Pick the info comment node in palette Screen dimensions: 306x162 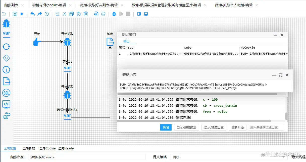coord(6,70)
